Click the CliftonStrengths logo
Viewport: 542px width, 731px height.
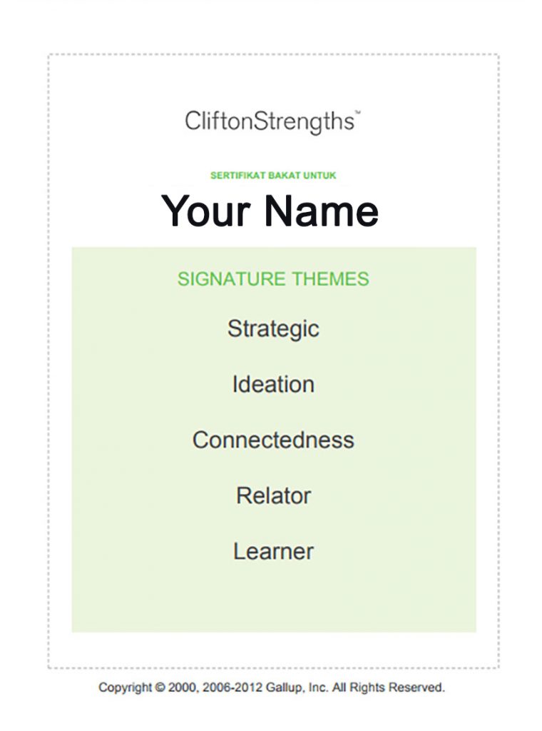click(x=270, y=121)
